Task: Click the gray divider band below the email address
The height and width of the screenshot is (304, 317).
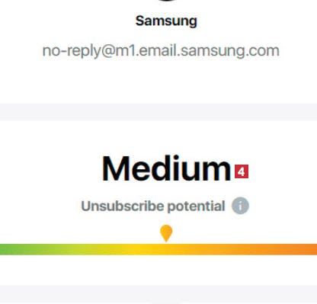Action: 158,112
